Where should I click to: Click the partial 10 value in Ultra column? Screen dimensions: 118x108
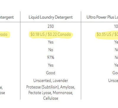tap(116, 26)
